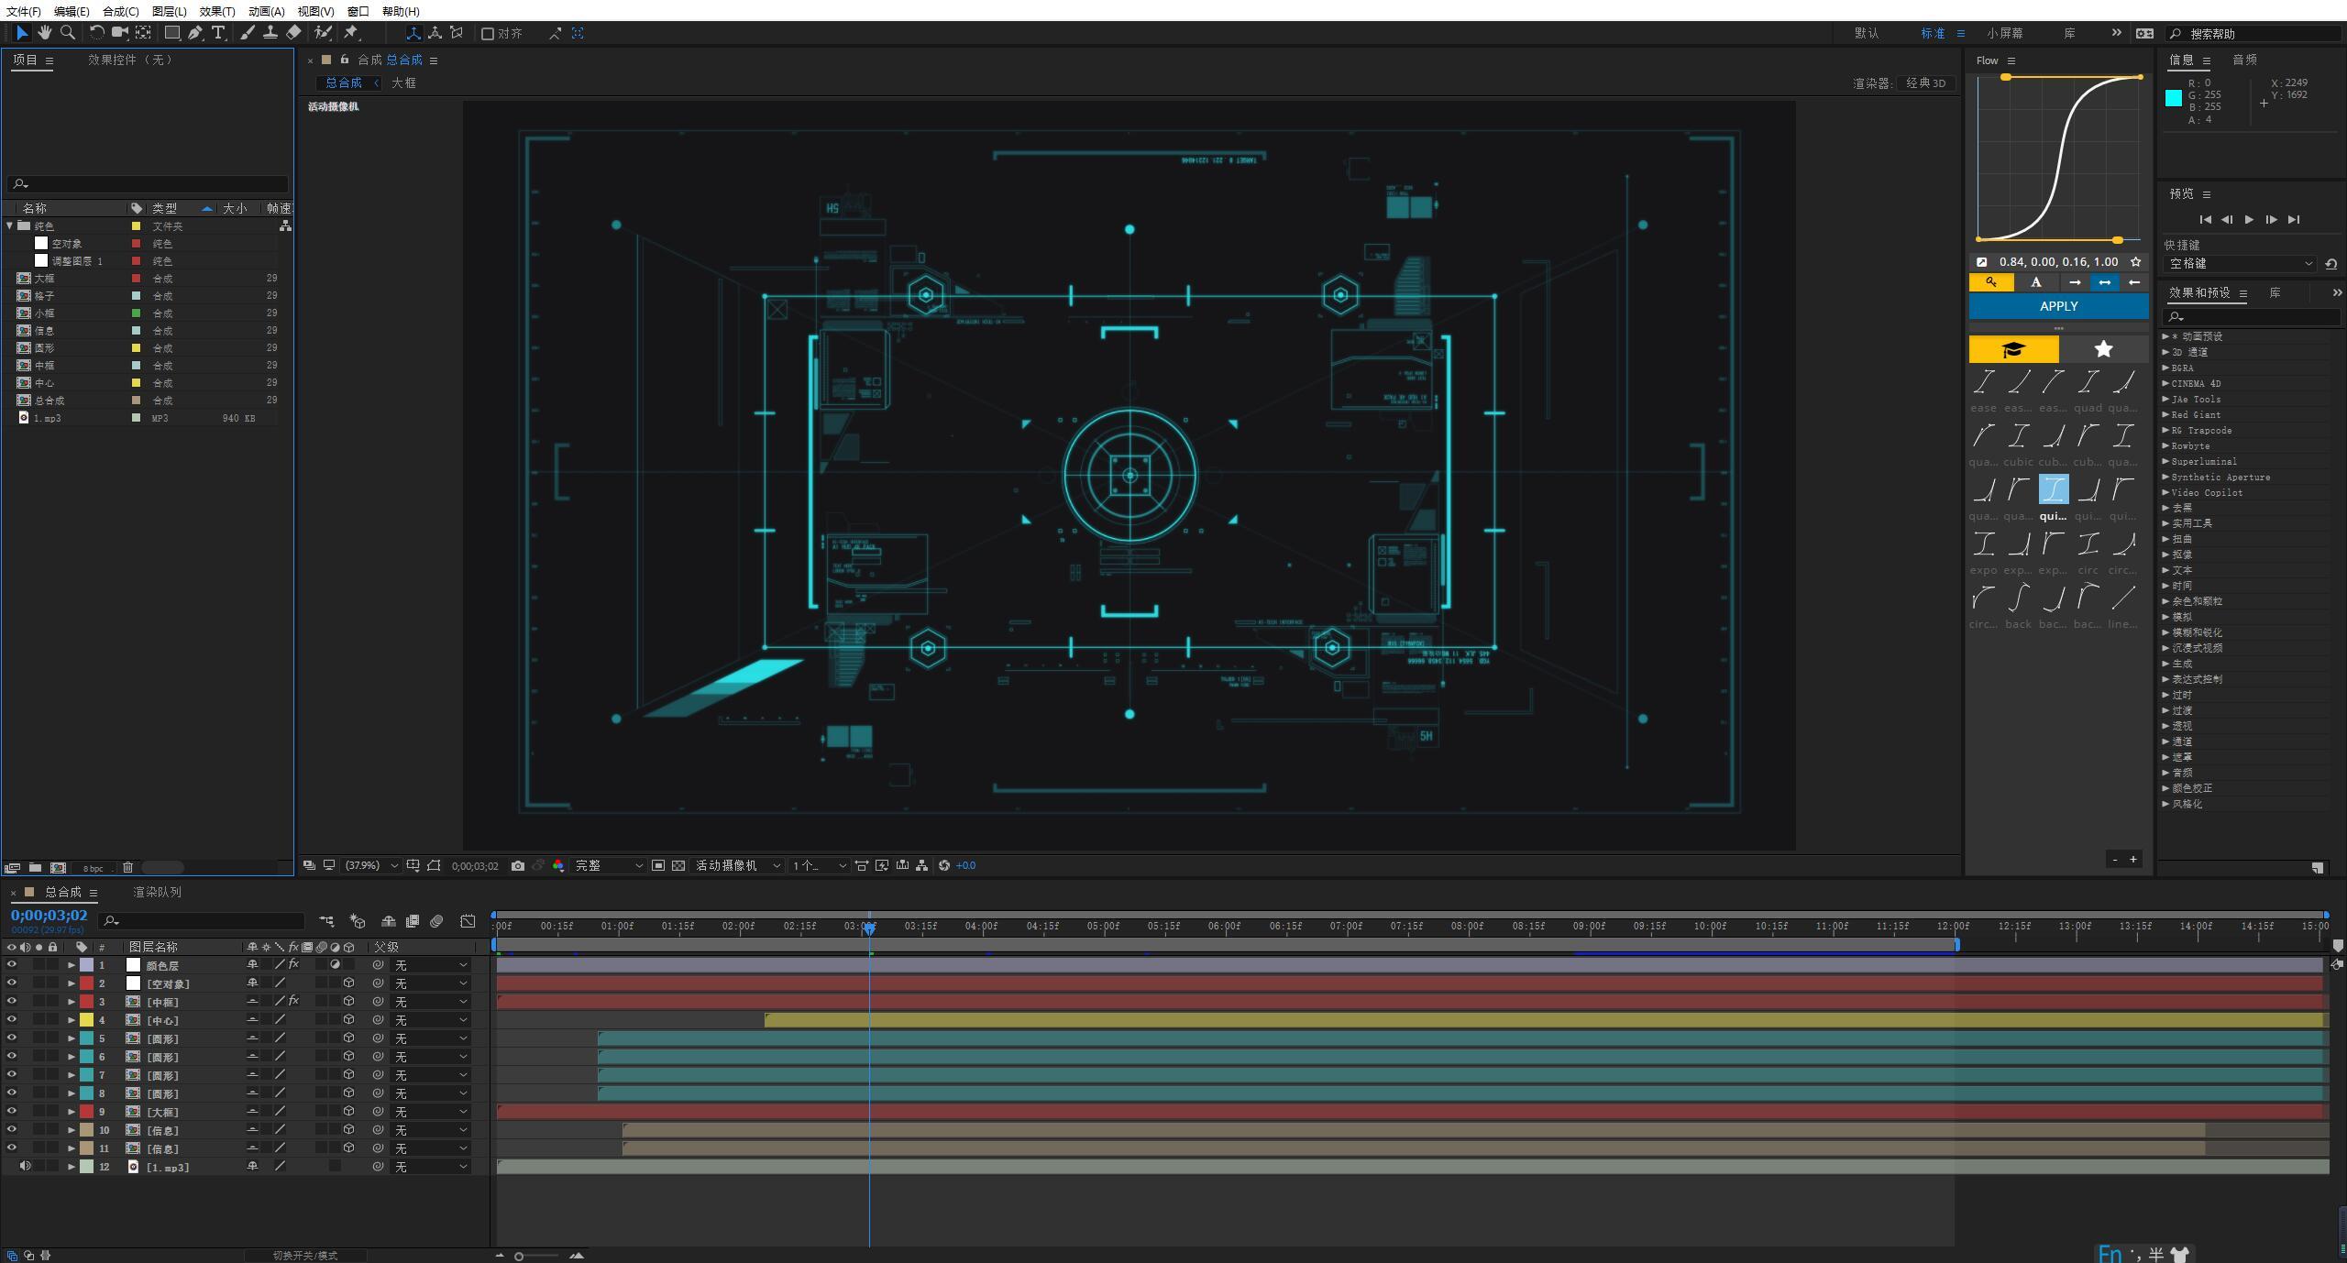Open the 完整 resolution dropdown
The height and width of the screenshot is (1263, 2347).
pos(609,865)
